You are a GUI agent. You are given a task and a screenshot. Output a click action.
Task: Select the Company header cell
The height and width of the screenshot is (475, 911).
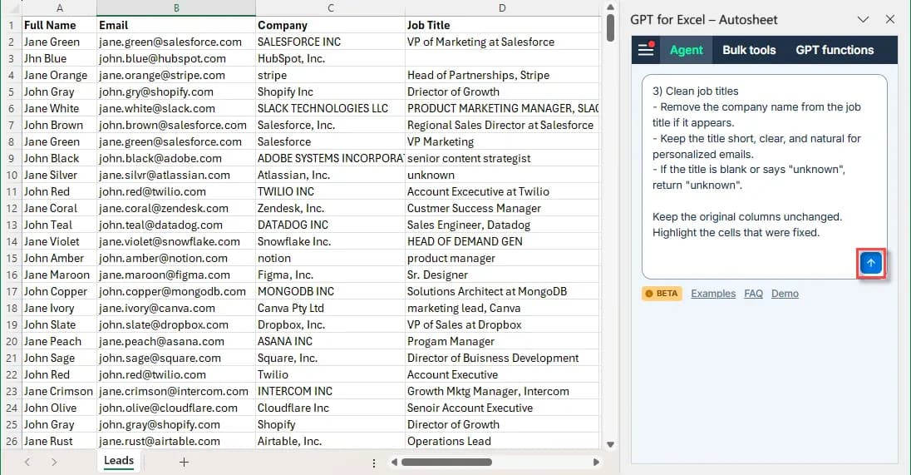(330, 25)
